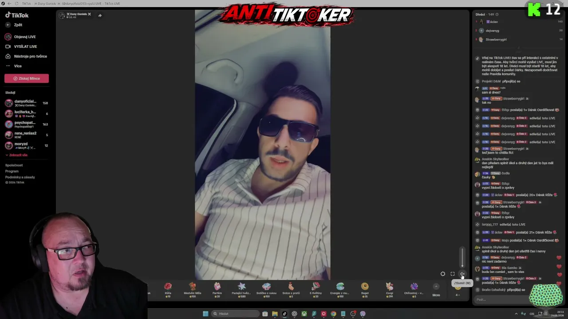
Task: Adjust the vertical volume slider
Action: pyautogui.click(x=462, y=257)
